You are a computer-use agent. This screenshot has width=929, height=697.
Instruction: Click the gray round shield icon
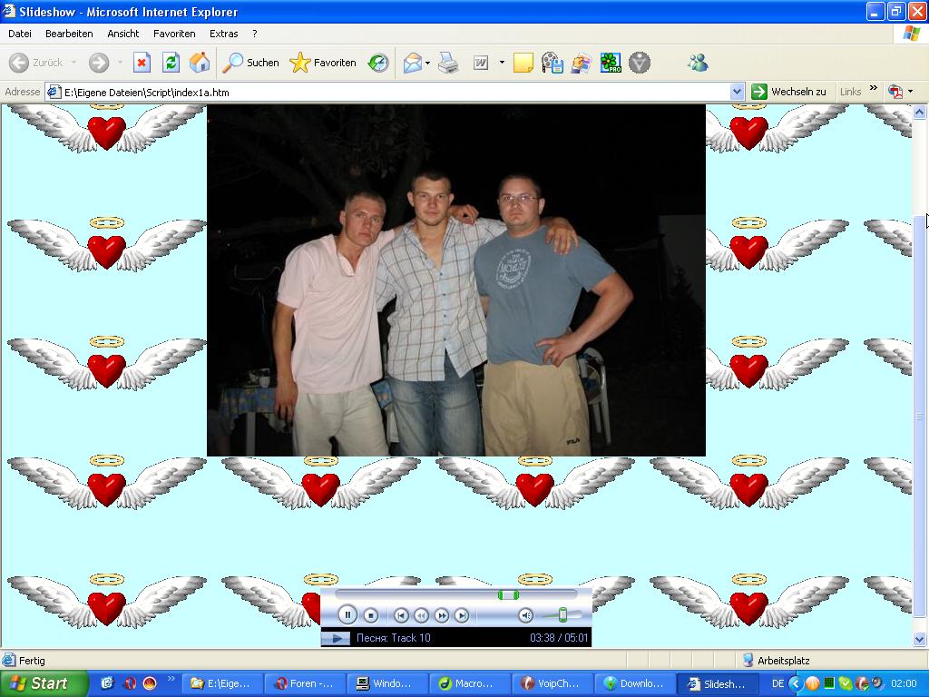point(640,63)
